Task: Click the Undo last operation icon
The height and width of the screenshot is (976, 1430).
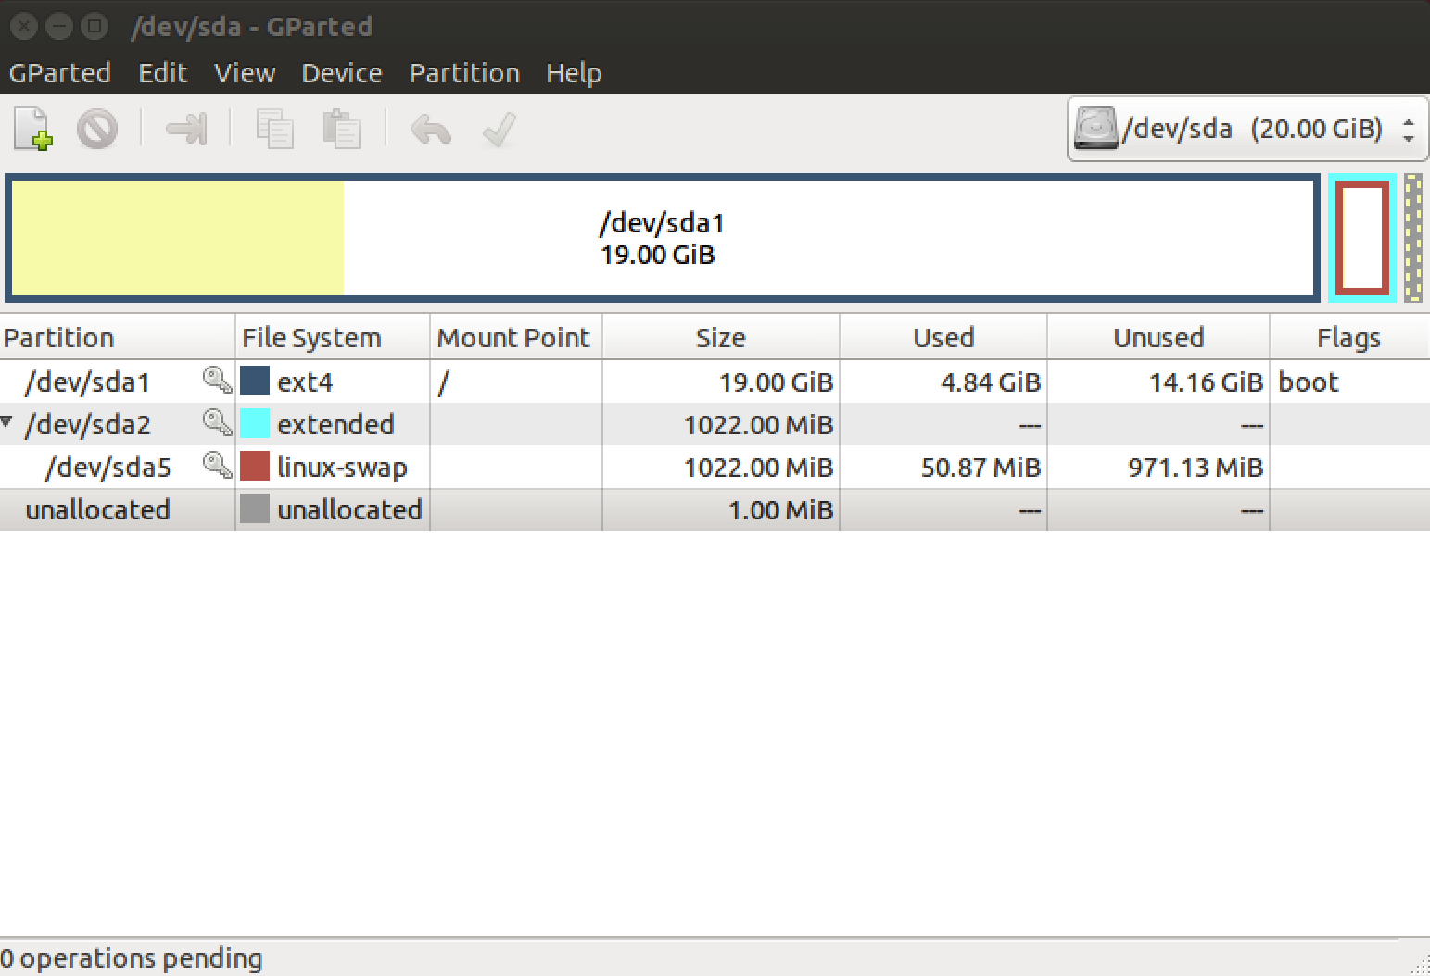Action: (x=431, y=129)
